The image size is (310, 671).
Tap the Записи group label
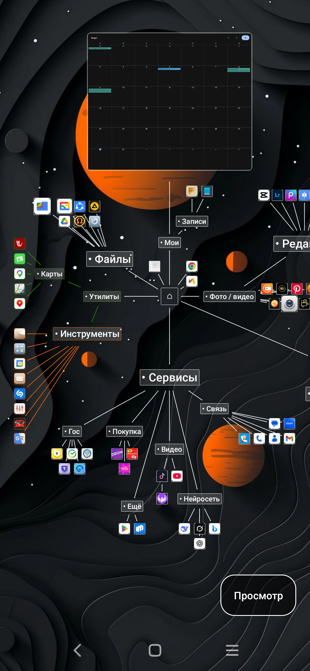coord(192,221)
